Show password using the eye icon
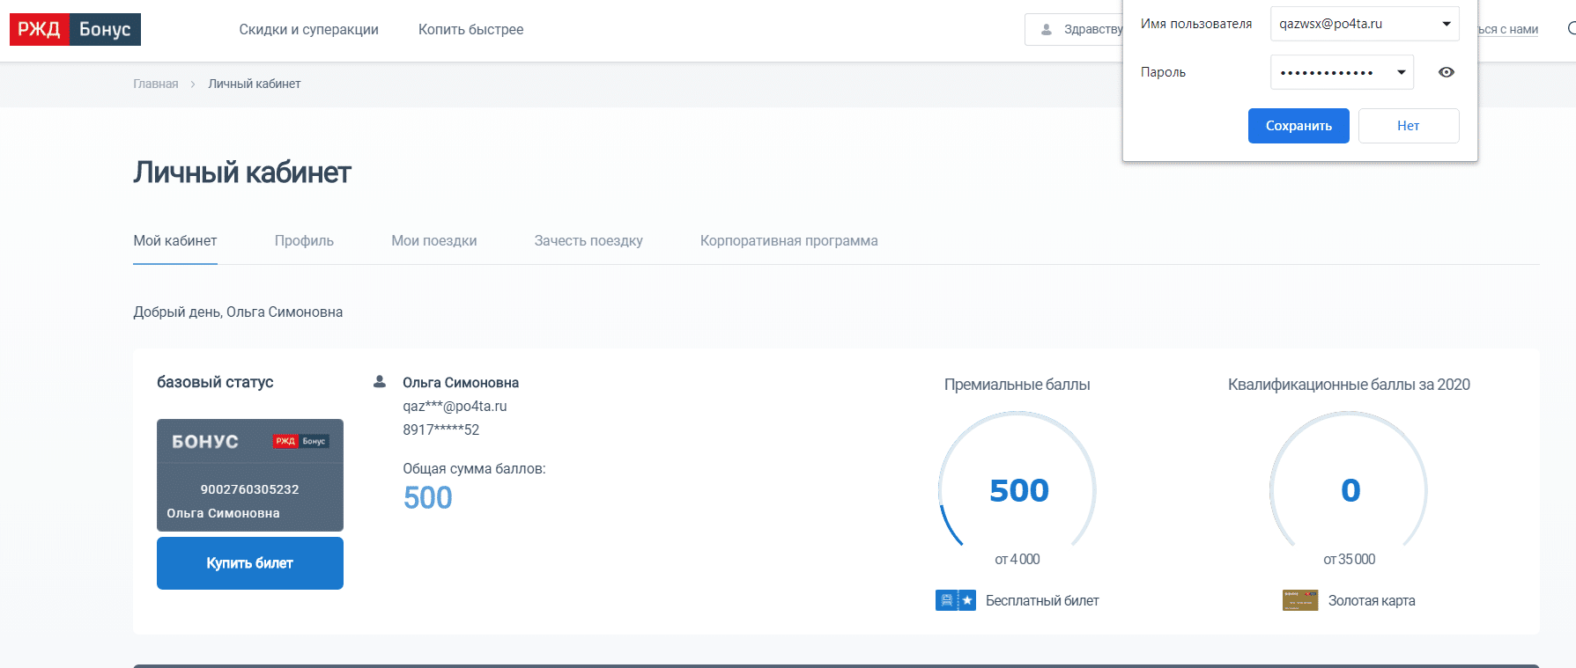 click(1446, 72)
